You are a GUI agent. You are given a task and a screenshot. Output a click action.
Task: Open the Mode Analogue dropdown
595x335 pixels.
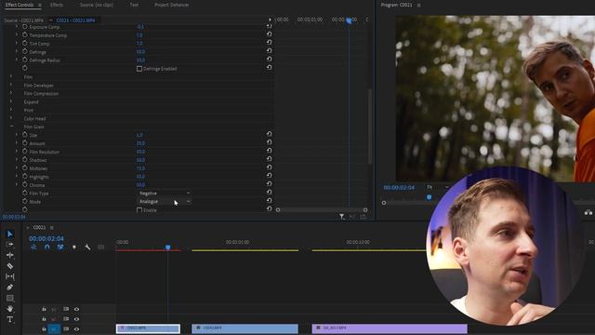tap(164, 202)
